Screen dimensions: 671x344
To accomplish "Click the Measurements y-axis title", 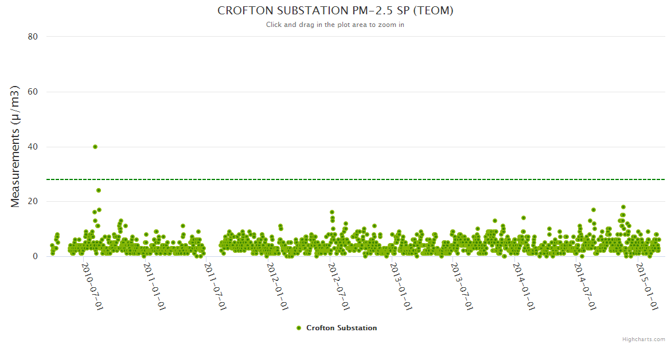I will coord(15,146).
